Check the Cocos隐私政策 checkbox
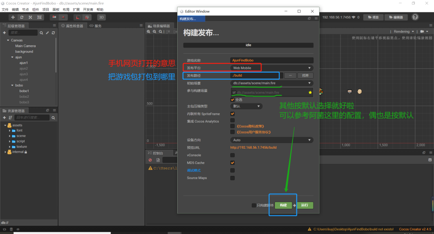 233,126
